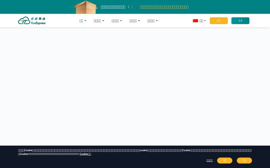
Task: Expand the third (middle) navigation menu
Action: pyautogui.click(x=117, y=21)
